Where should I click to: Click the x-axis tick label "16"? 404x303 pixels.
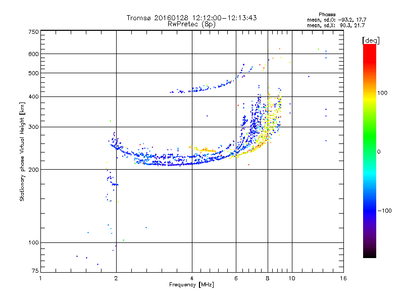tap(343, 278)
